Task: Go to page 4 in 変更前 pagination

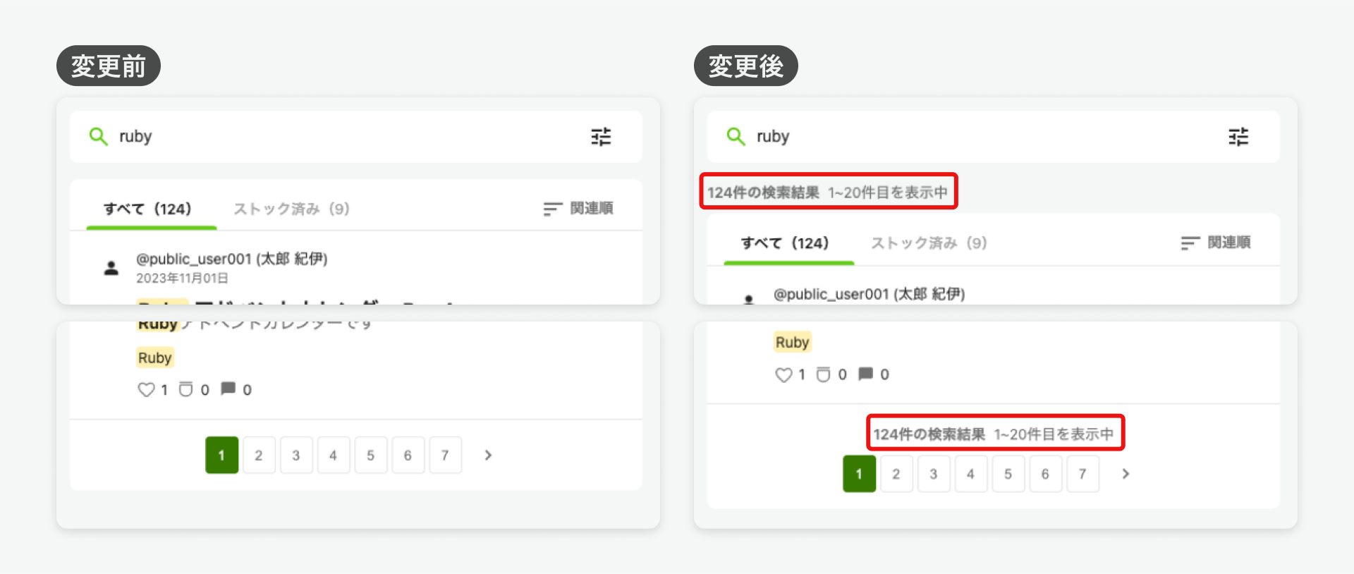Action: click(x=334, y=456)
